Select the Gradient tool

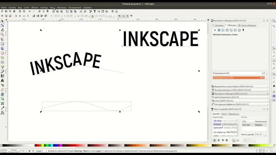tap(2, 99)
